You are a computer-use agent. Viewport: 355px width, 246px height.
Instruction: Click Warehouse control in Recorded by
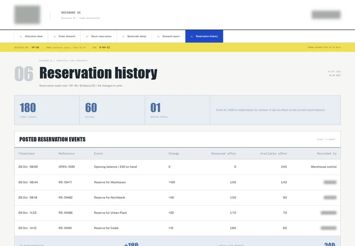tap(324, 167)
